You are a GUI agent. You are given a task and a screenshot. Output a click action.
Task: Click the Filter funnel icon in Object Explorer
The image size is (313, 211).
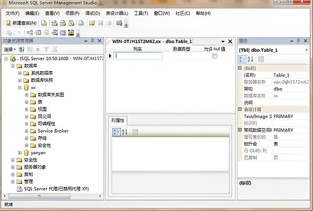(x=46, y=49)
